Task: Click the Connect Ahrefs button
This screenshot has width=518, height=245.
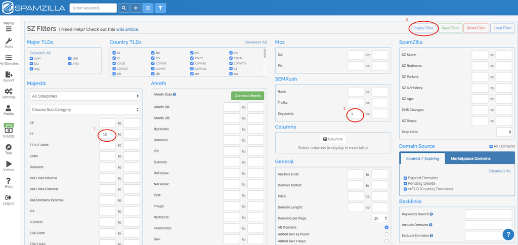Action: (247, 96)
